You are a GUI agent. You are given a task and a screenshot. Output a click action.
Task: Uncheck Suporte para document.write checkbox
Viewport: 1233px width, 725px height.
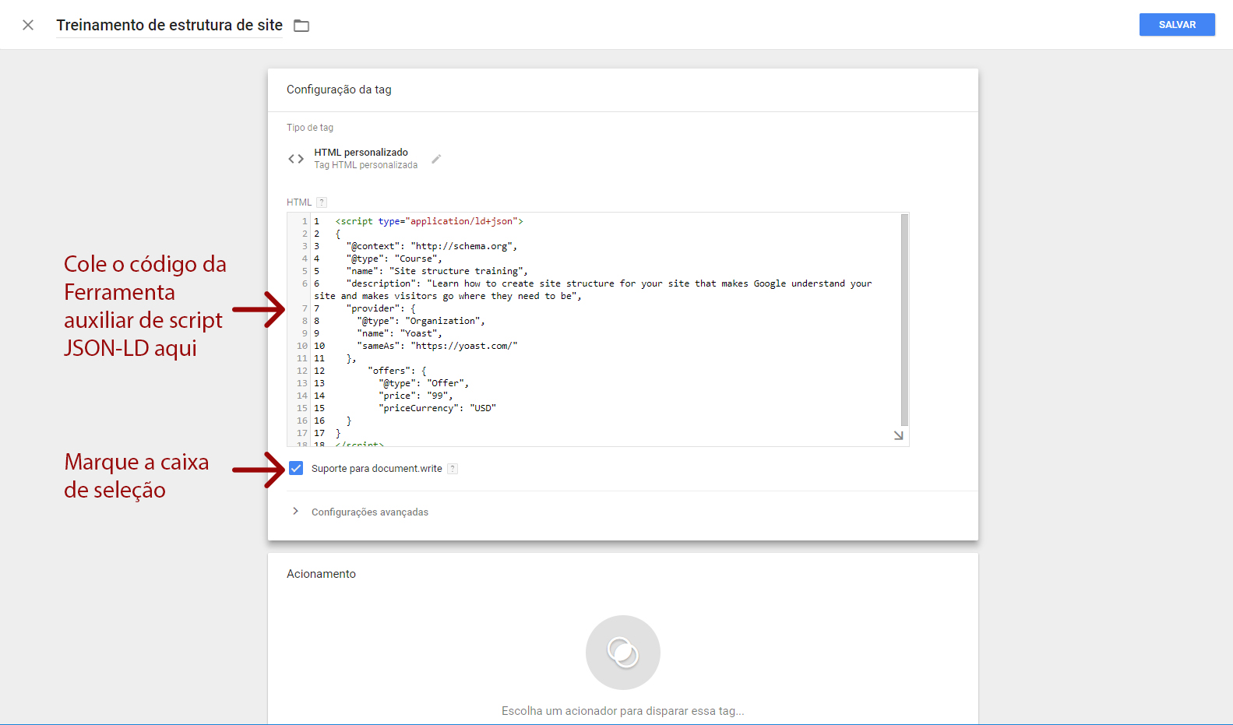[x=296, y=468]
